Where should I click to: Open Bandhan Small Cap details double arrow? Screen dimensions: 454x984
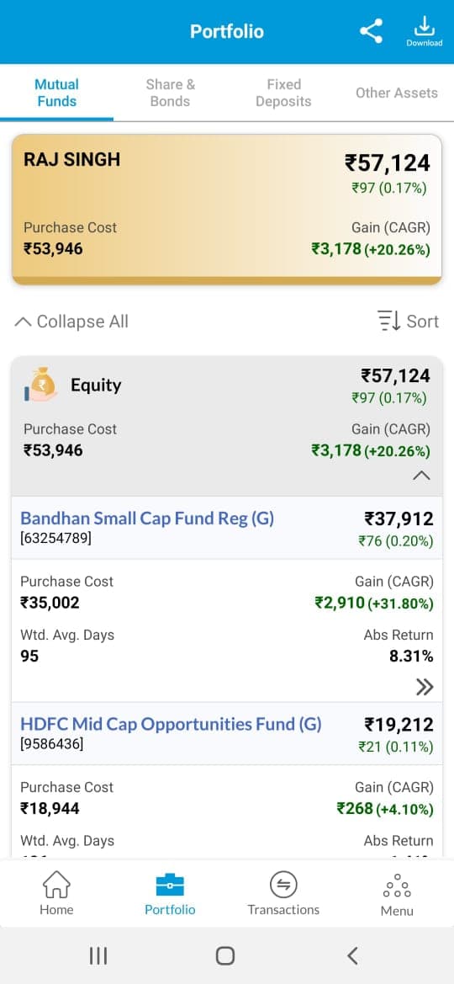click(x=425, y=688)
